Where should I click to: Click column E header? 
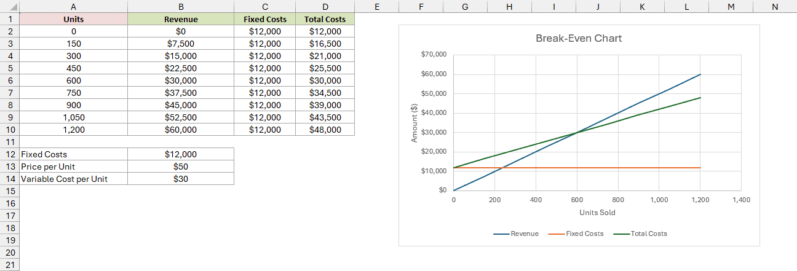[x=376, y=7]
